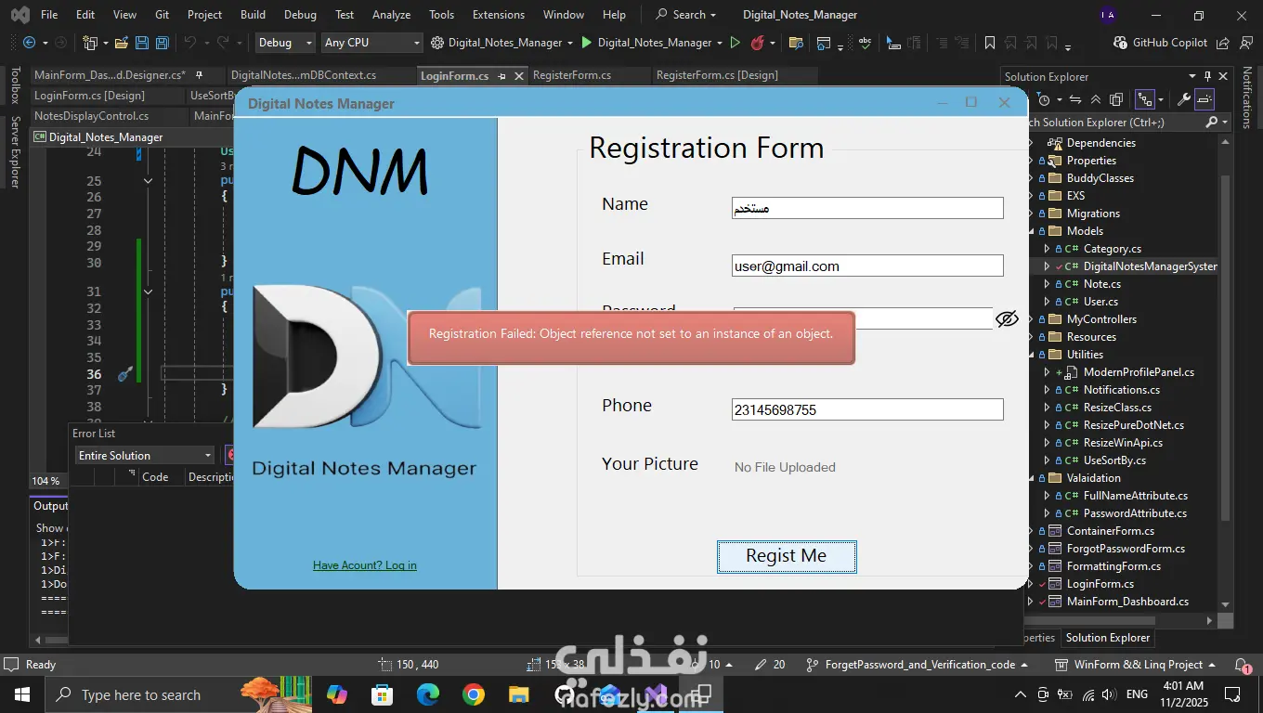Click the Name input field
This screenshot has width=1263, height=713.
pyautogui.click(x=867, y=208)
